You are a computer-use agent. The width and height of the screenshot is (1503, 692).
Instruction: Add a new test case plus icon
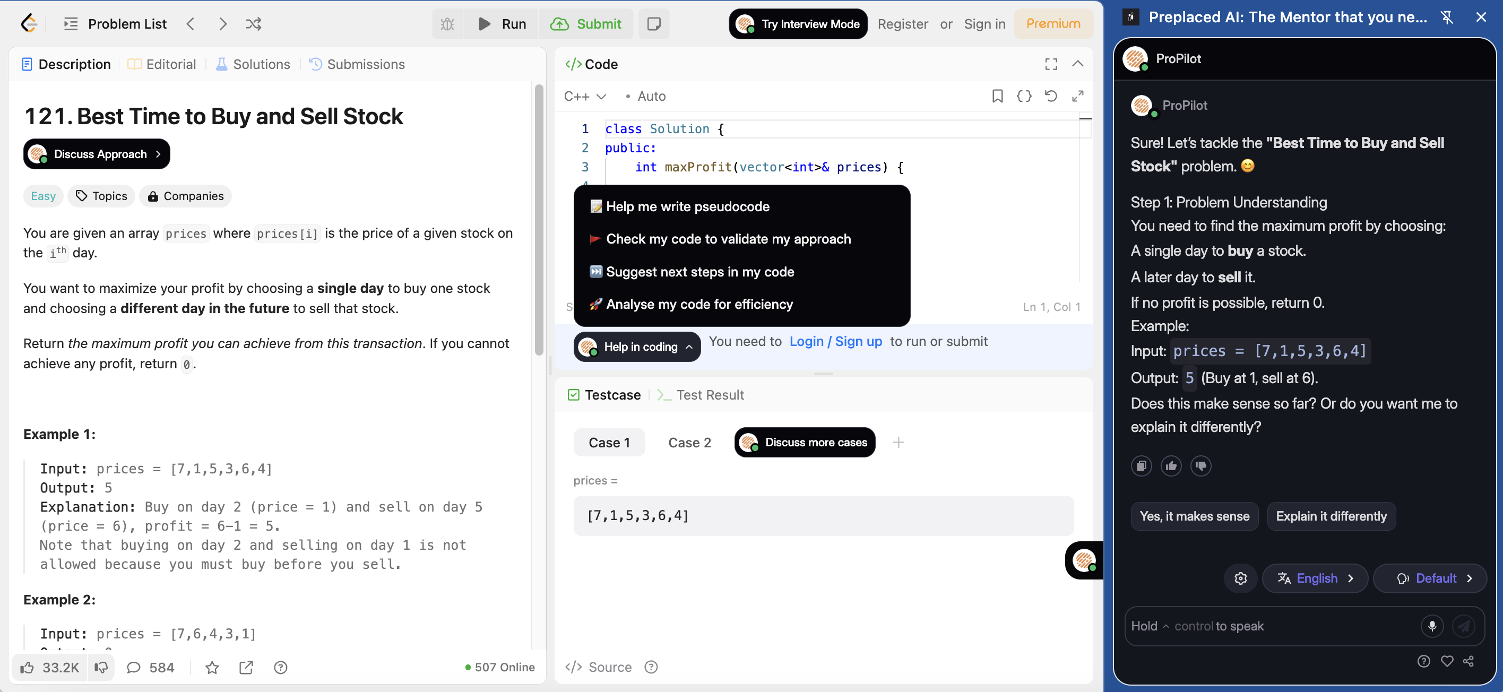click(898, 443)
